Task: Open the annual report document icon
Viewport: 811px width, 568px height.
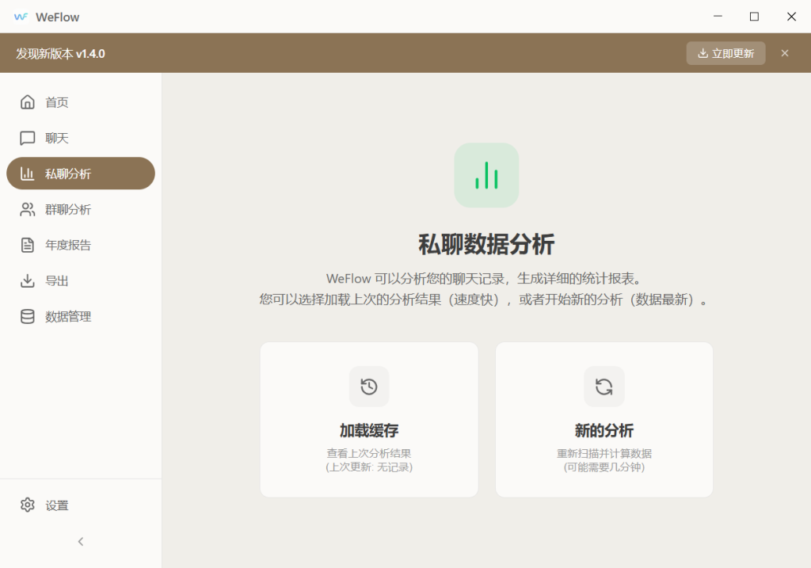Action: pos(28,245)
